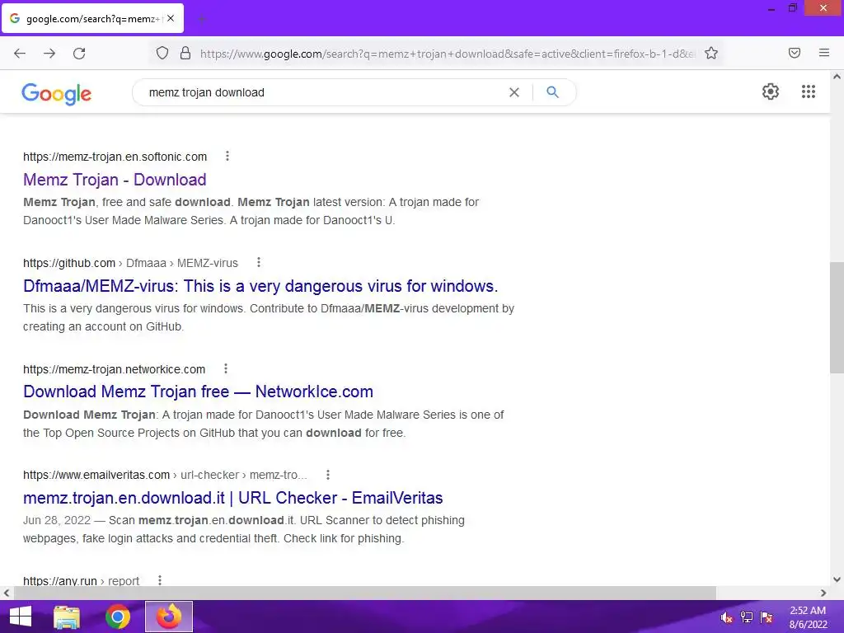Click the horizontal scrollbar right arrow
844x633 pixels.
(823, 593)
